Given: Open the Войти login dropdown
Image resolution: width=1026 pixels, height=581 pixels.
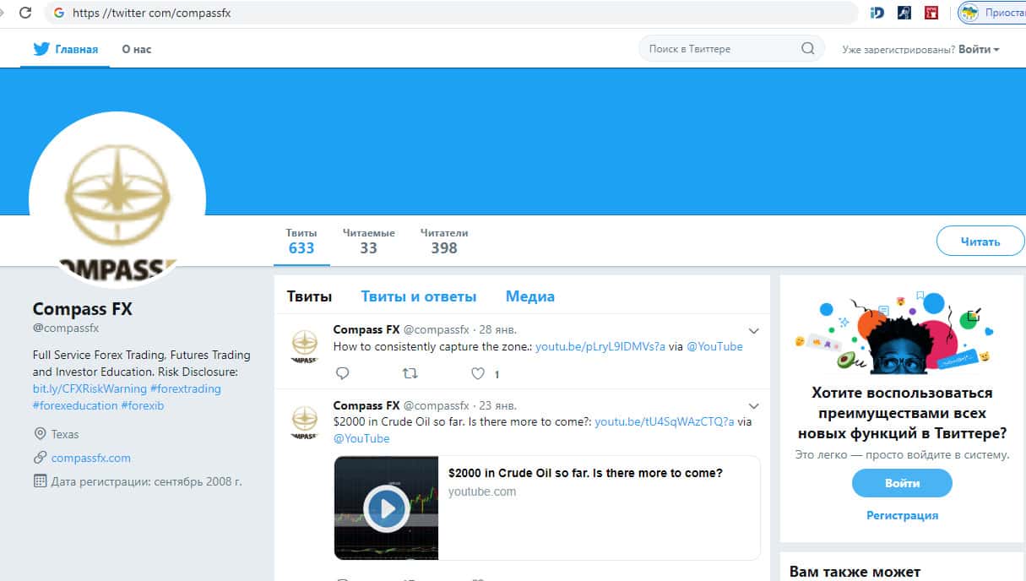Looking at the screenshot, I should [x=979, y=49].
